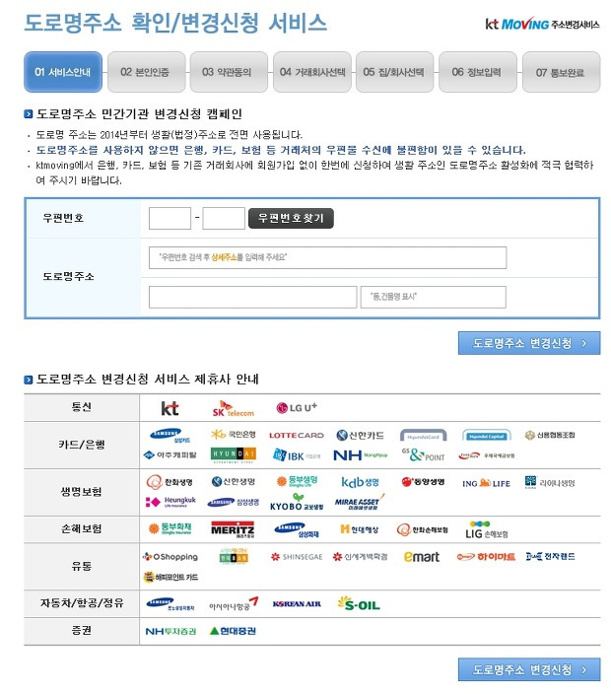The height and width of the screenshot is (694, 611).
Task: Go to step 02 본인인증
Action: 147,72
